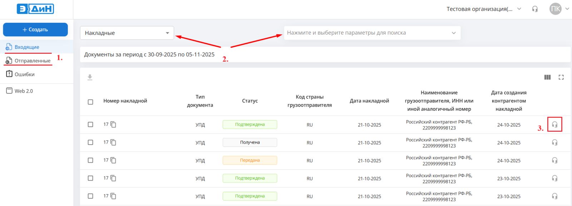This screenshot has width=572, height=206.
Task: Expand the Тестовая организация selector
Action: pyautogui.click(x=484, y=9)
